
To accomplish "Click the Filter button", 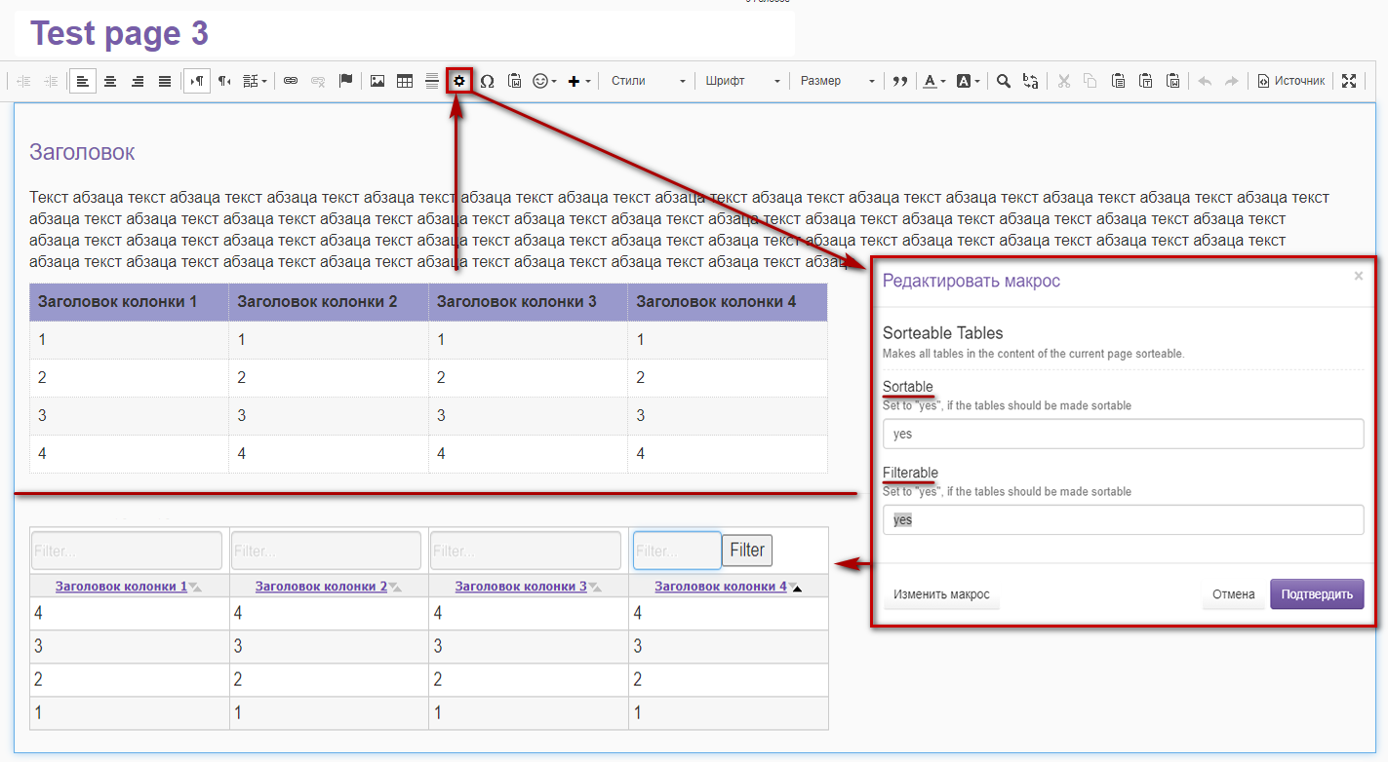I will 747,550.
